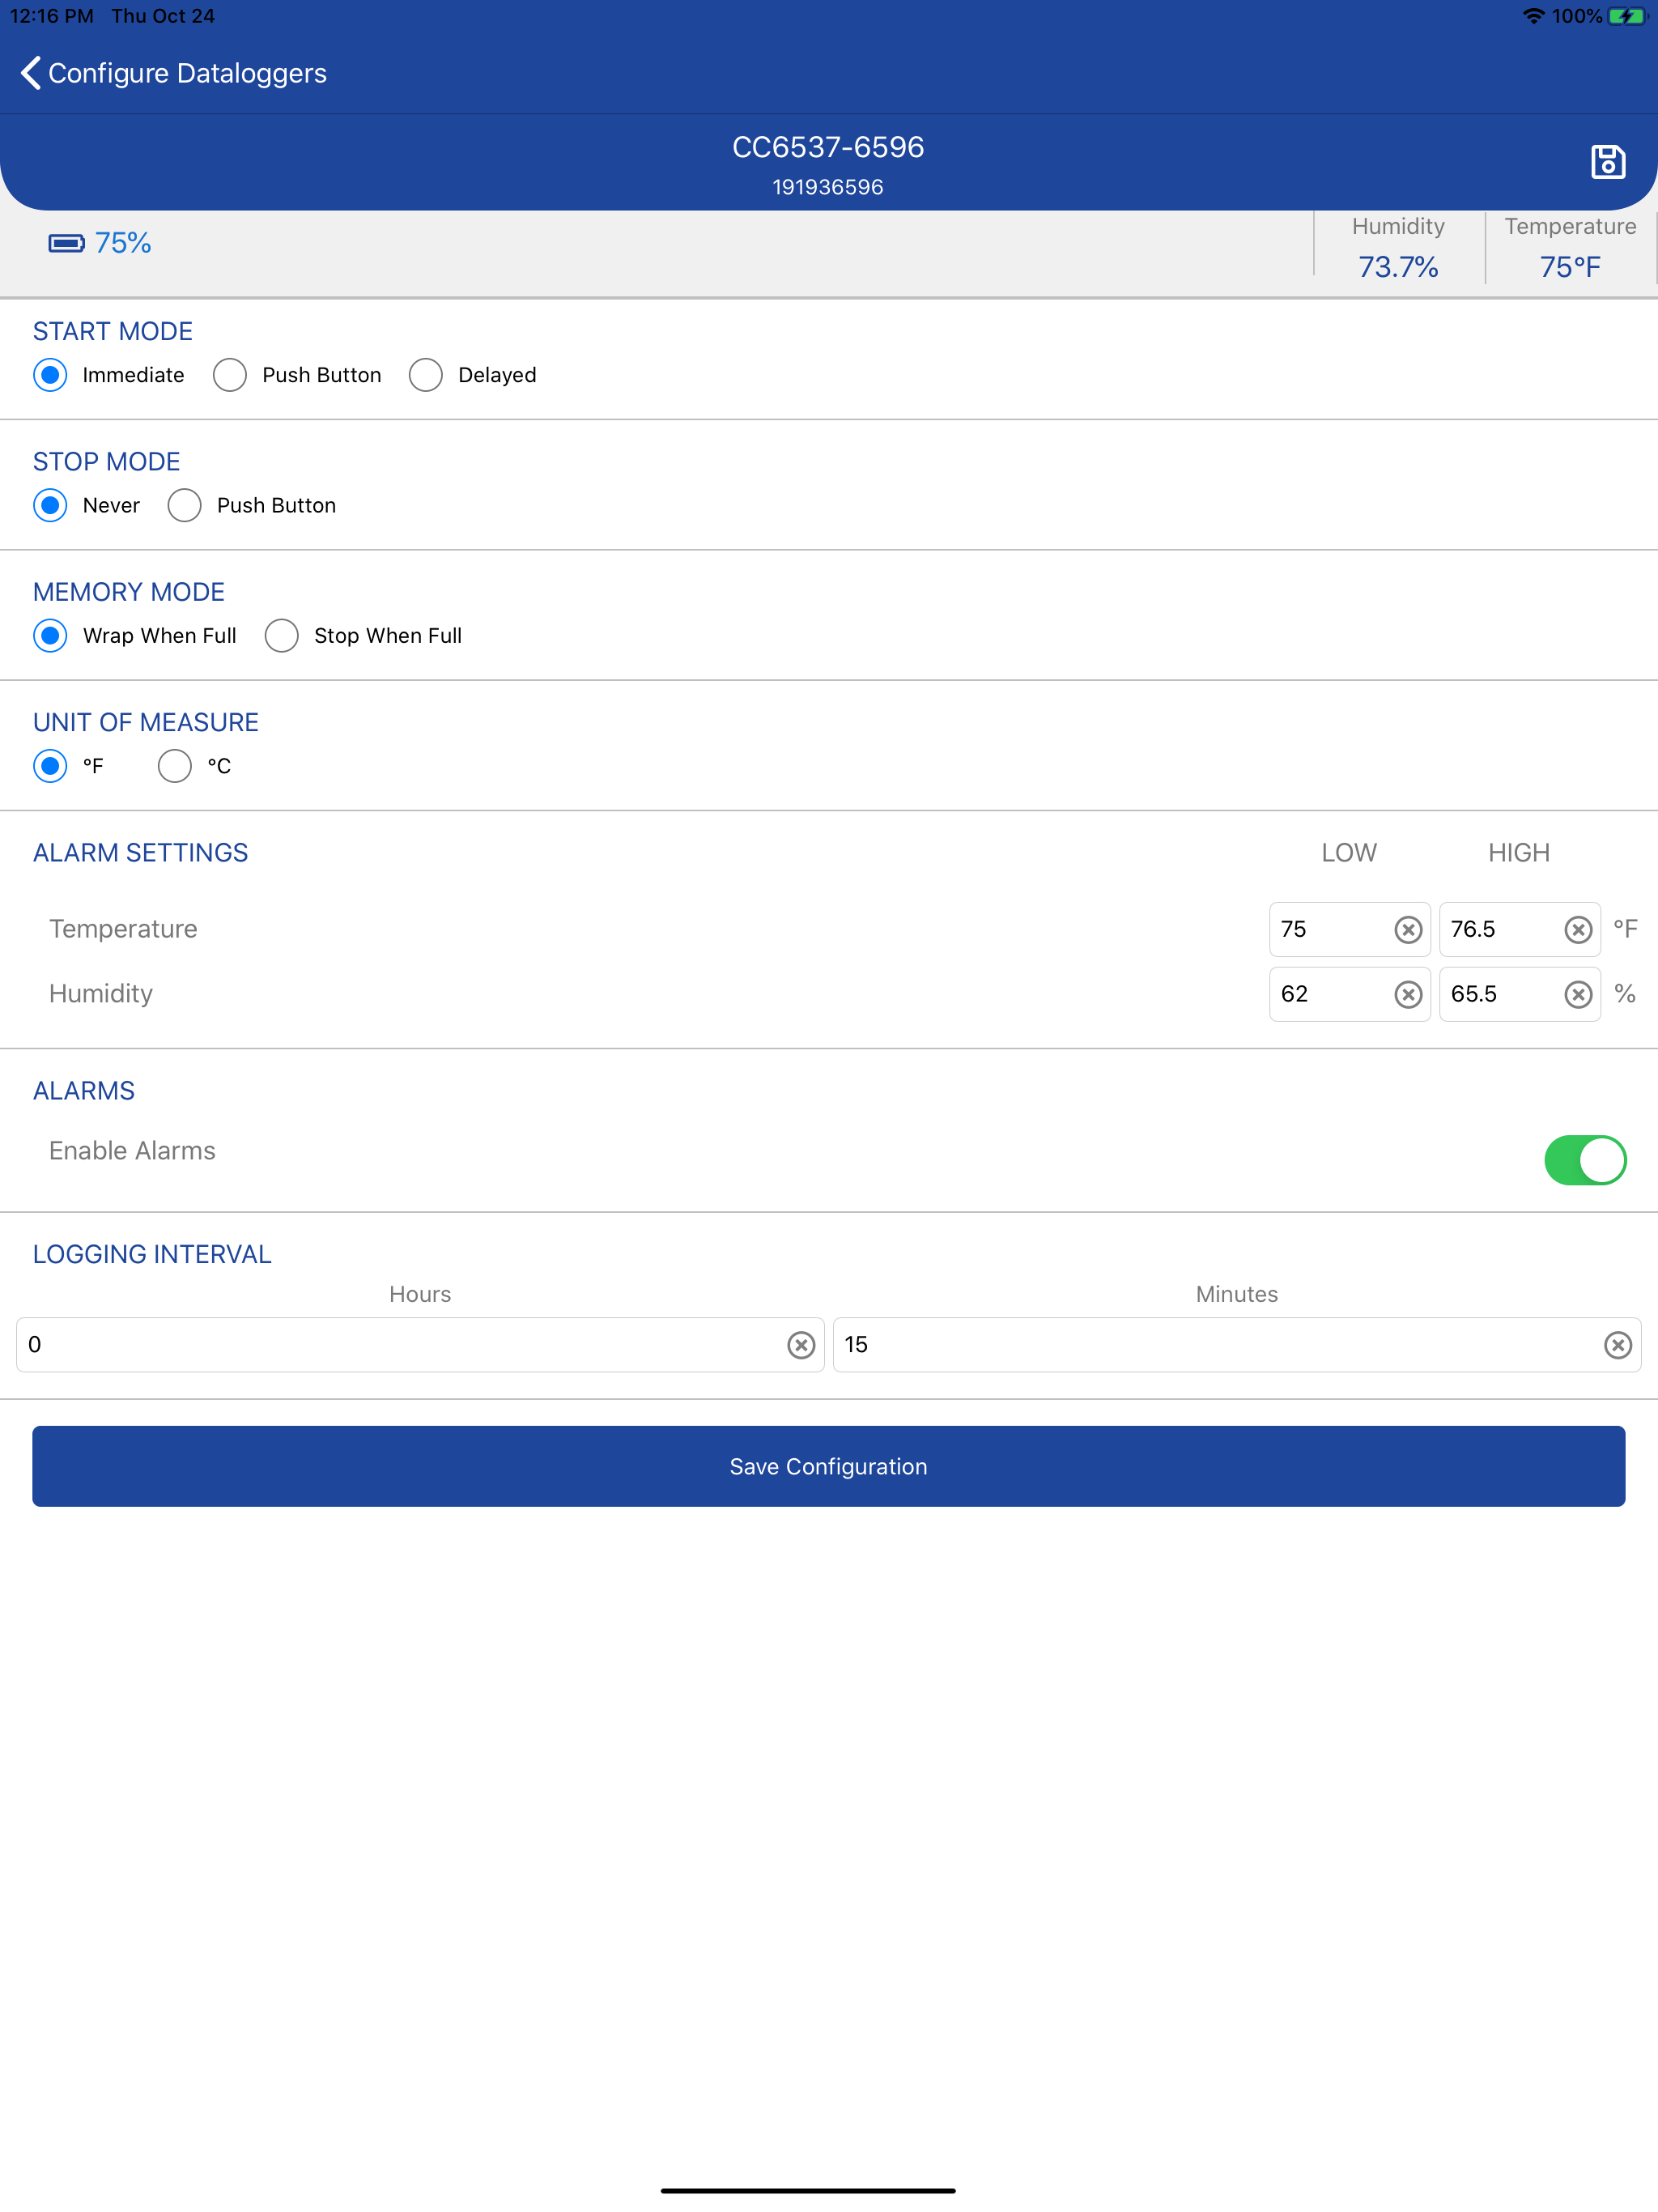
Task: Edit the Humidity high alarm field
Action: coord(1519,994)
